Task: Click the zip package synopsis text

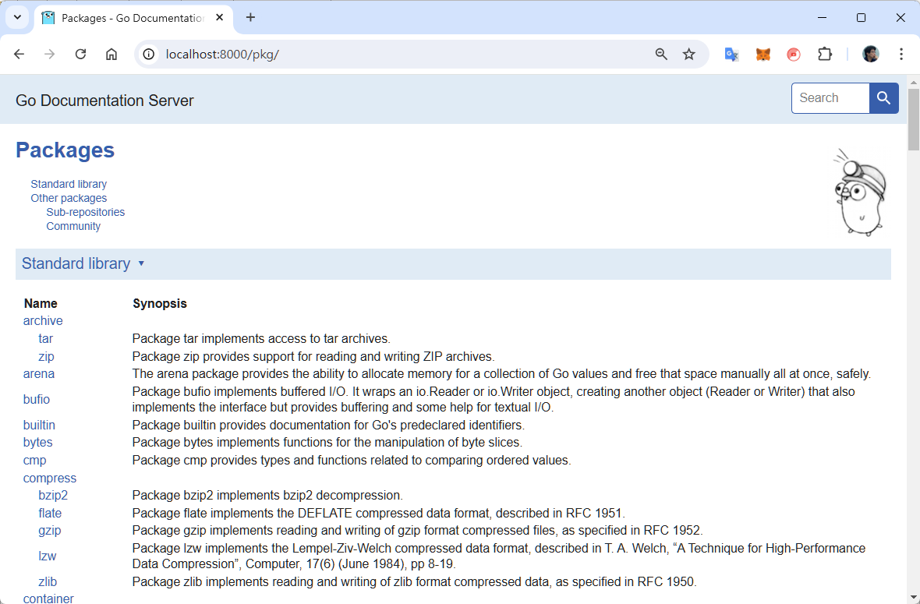Action: [x=313, y=356]
